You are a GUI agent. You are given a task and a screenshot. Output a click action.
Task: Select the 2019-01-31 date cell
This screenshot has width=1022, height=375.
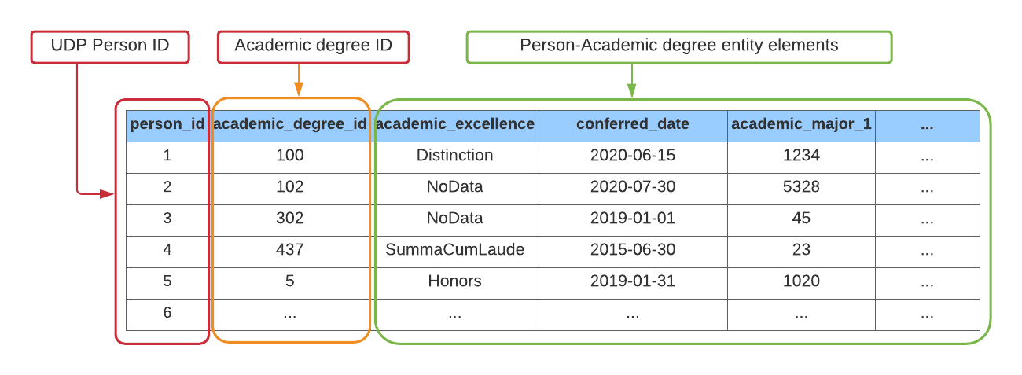633,281
